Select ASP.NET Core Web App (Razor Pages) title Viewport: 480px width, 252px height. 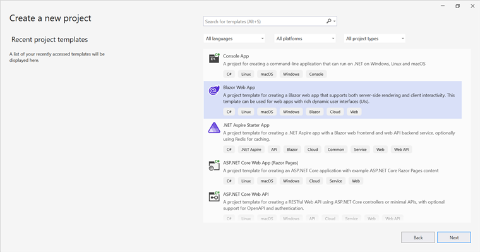click(260, 163)
